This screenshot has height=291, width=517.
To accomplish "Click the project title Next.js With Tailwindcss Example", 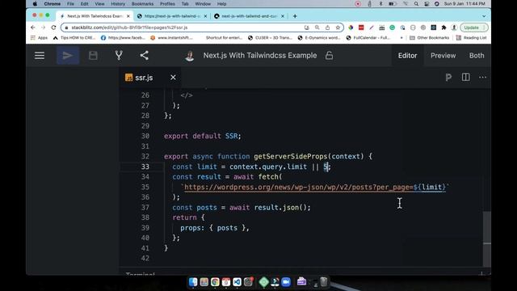I will point(260,56).
